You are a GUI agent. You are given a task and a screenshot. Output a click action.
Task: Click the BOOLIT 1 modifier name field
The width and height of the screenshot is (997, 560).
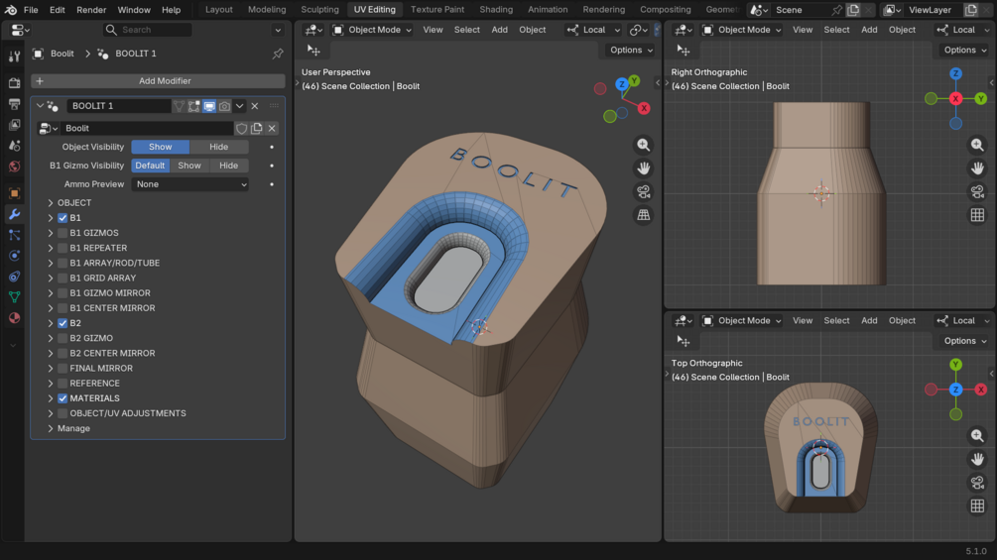(x=119, y=106)
